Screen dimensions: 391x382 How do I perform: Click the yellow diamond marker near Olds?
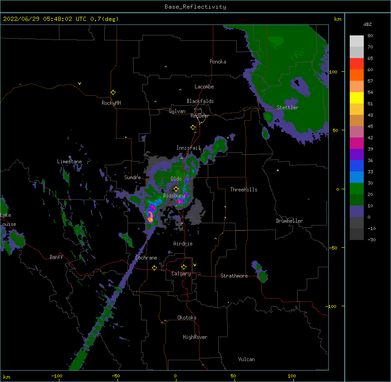176,189
